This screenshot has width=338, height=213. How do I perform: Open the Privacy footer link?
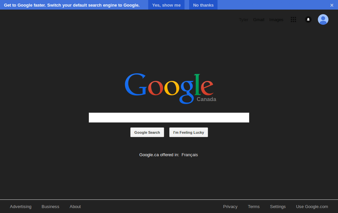tap(230, 206)
